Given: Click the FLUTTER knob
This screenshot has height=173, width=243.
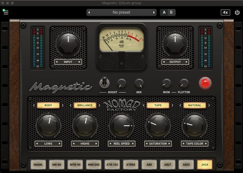Looking at the screenshot, I should click(x=184, y=83).
